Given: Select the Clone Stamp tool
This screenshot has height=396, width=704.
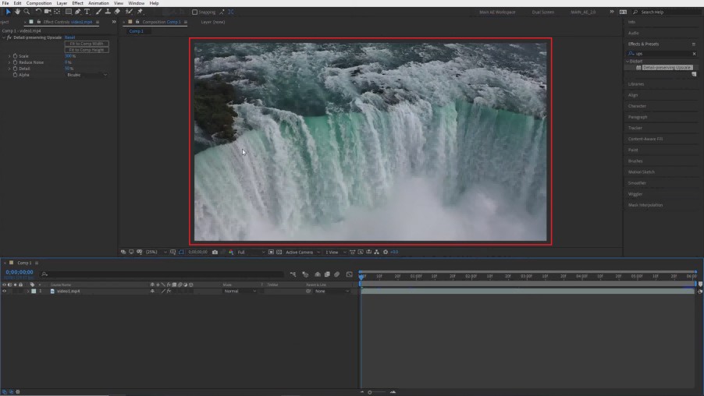Looking at the screenshot, I should click(108, 12).
